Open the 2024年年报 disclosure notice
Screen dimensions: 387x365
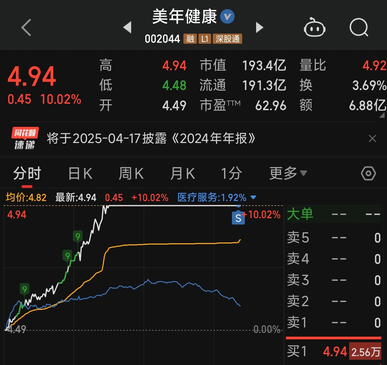[151, 138]
